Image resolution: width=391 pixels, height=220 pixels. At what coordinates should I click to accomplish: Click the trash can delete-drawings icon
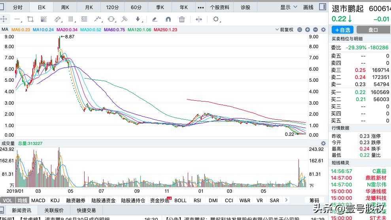(x=182, y=19)
